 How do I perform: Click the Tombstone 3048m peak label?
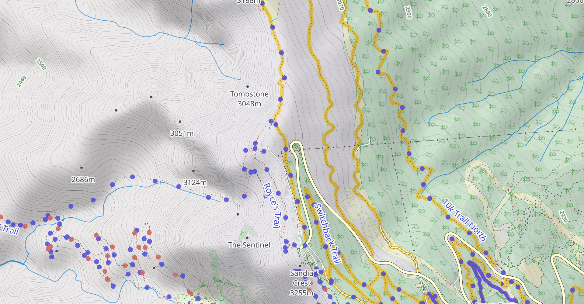249,99
